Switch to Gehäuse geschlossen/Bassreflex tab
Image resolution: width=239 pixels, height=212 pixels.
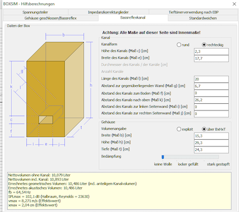click(x=51, y=18)
